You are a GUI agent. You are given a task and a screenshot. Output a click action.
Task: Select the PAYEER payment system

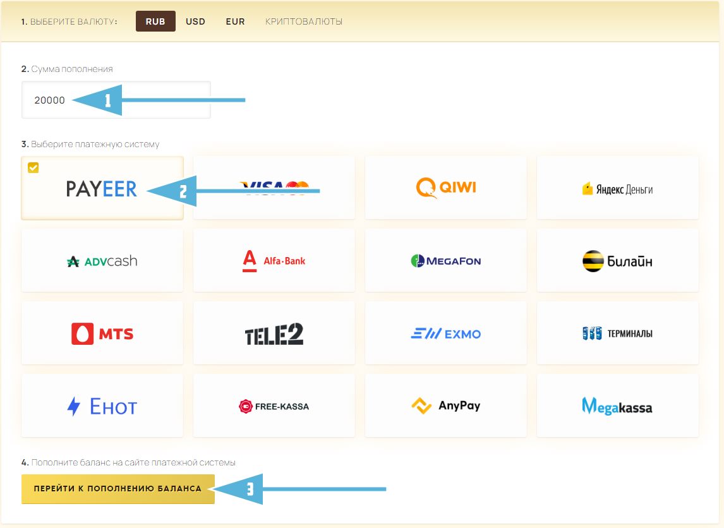tap(102, 188)
